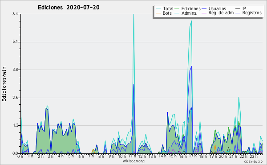Click the "5.1" y-axis value
This screenshot has height=165, width=267.
click(x=15, y=42)
